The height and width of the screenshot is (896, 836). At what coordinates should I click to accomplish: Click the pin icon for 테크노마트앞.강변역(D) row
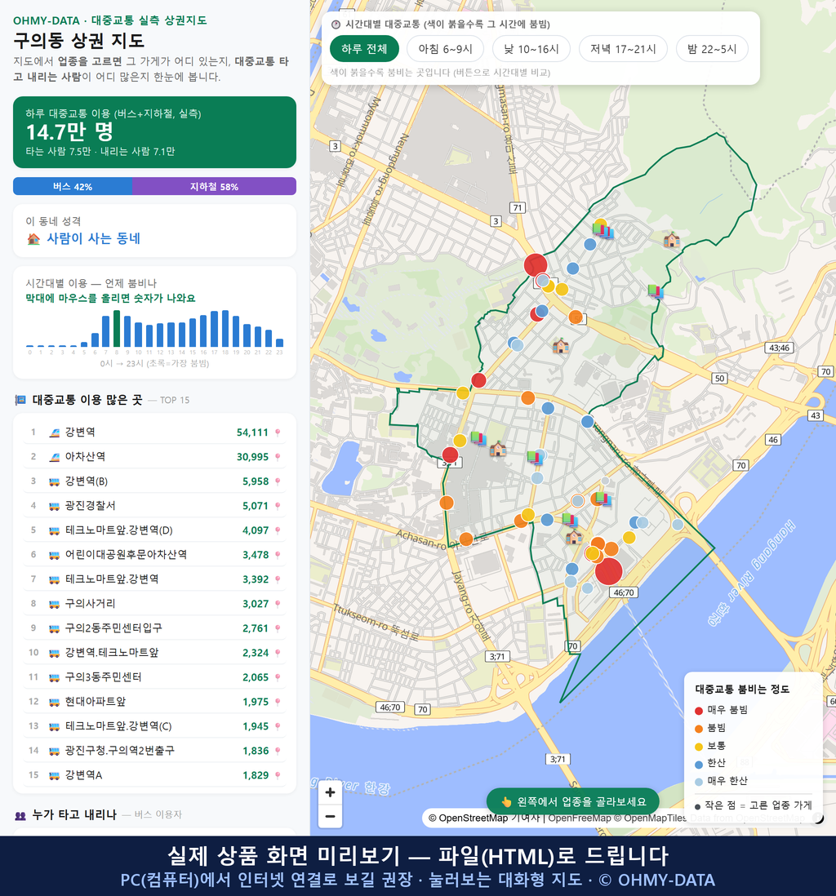(x=278, y=530)
